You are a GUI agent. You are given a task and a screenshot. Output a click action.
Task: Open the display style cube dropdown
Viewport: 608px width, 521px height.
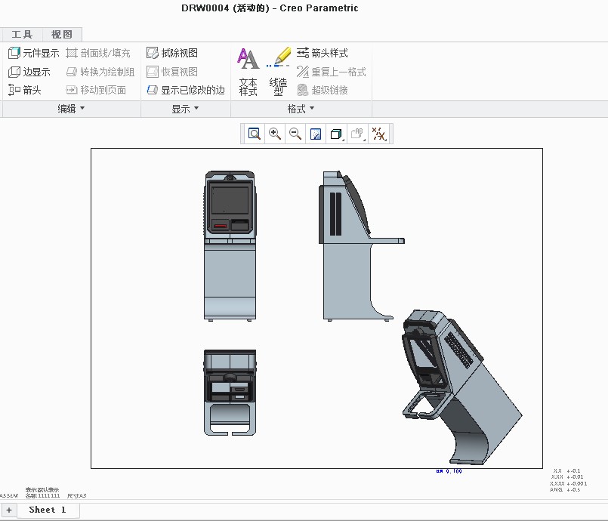[x=337, y=134]
